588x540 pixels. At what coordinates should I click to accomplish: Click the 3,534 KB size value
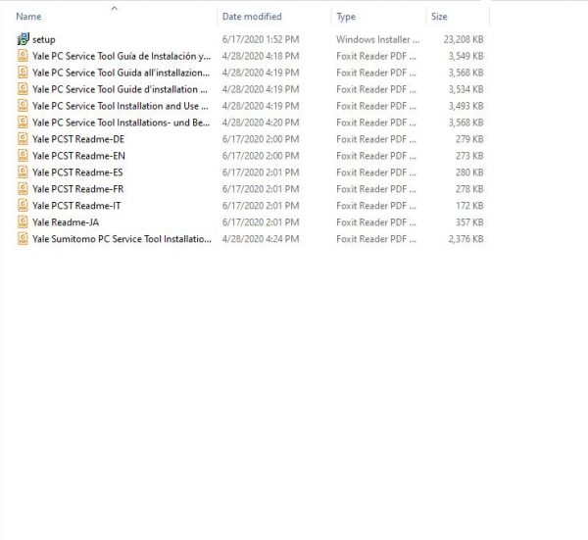point(465,89)
